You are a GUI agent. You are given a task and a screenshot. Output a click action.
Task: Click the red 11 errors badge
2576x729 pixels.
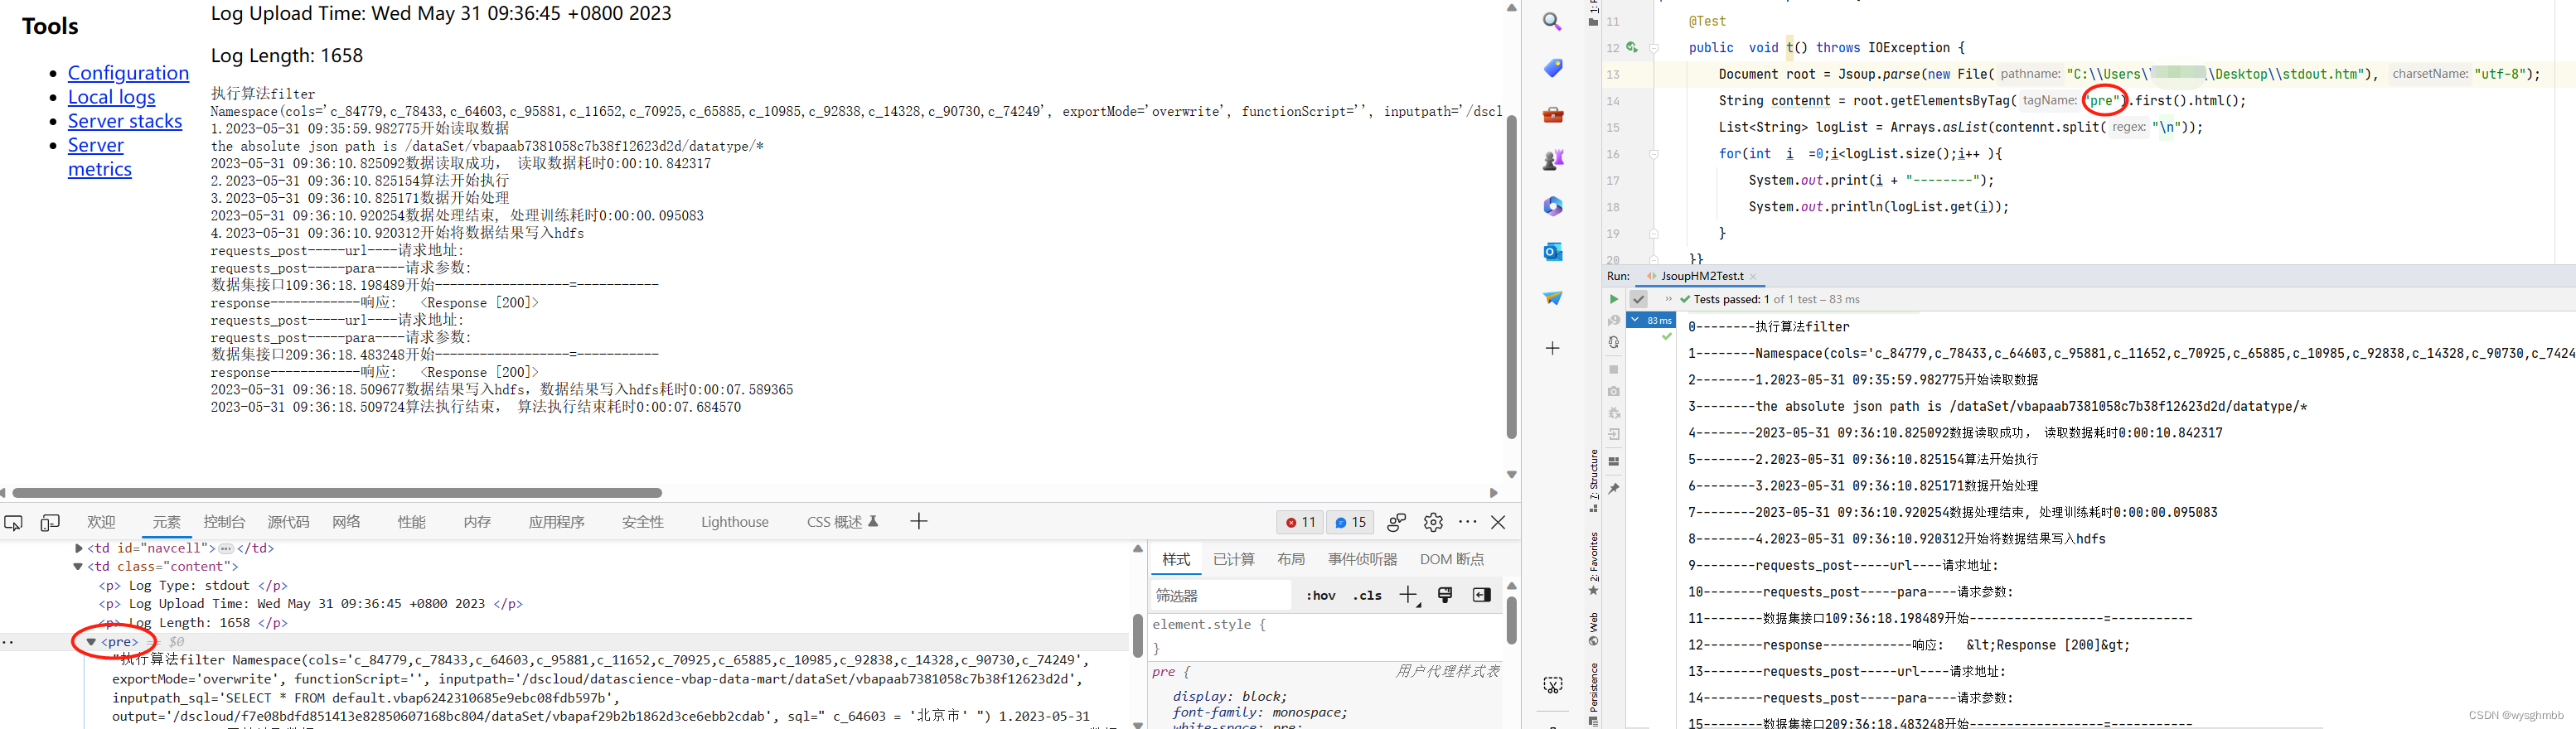click(x=1300, y=522)
